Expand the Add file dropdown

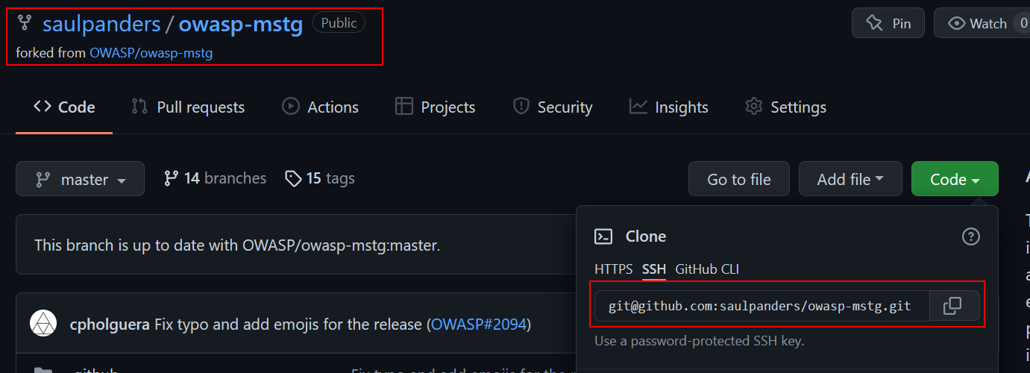(850, 179)
